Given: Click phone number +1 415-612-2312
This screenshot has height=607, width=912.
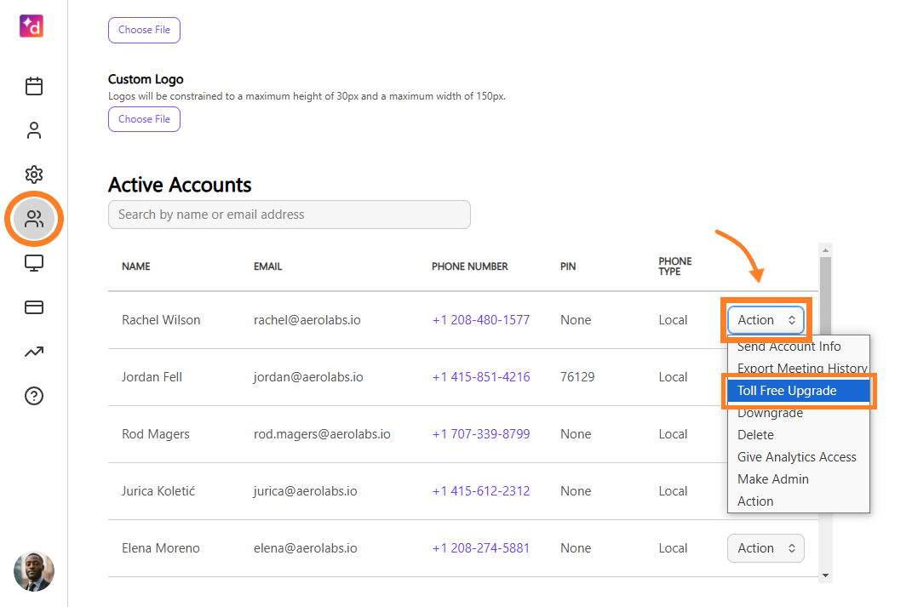Looking at the screenshot, I should [481, 490].
